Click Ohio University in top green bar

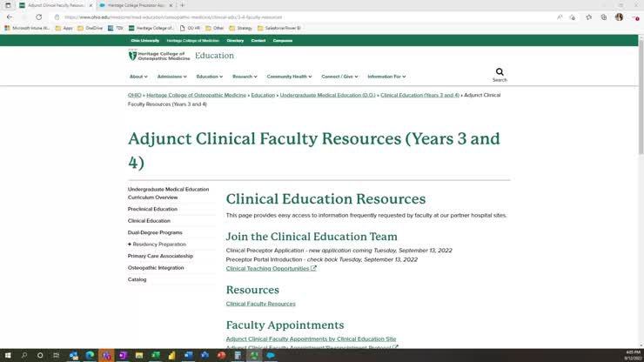pos(145,41)
